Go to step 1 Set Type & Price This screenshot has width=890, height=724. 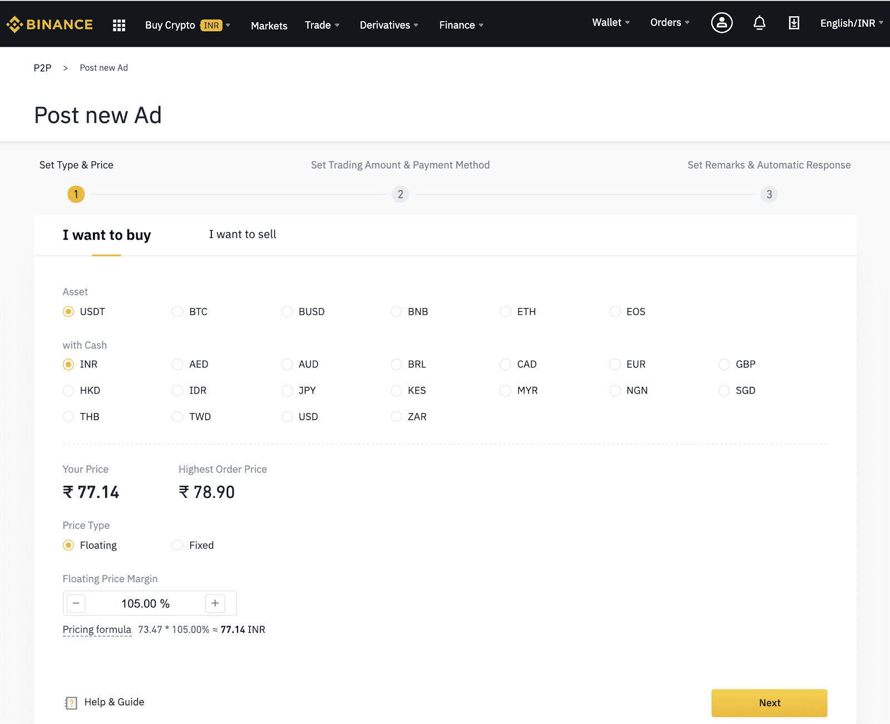click(76, 194)
